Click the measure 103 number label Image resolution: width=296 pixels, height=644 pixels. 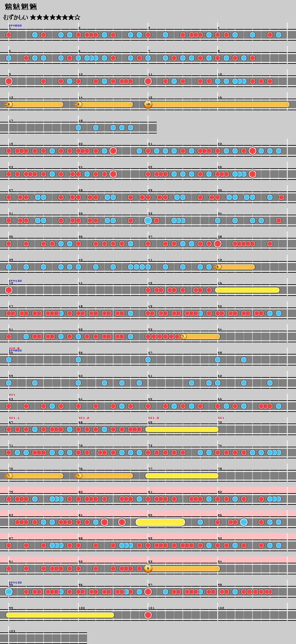[12, 631]
